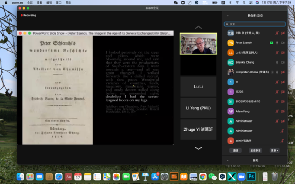Click Peter Szendy's microphone icon
295x184 pixels.
pyautogui.click(x=277, y=43)
